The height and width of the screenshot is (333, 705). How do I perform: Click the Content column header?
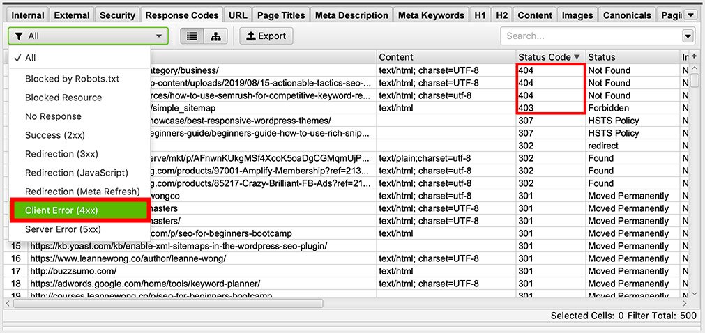click(446, 57)
